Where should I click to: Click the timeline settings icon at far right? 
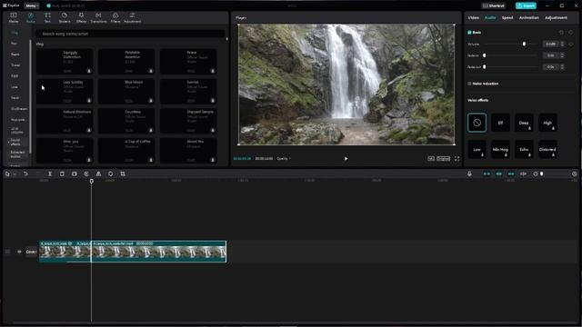coord(574,173)
